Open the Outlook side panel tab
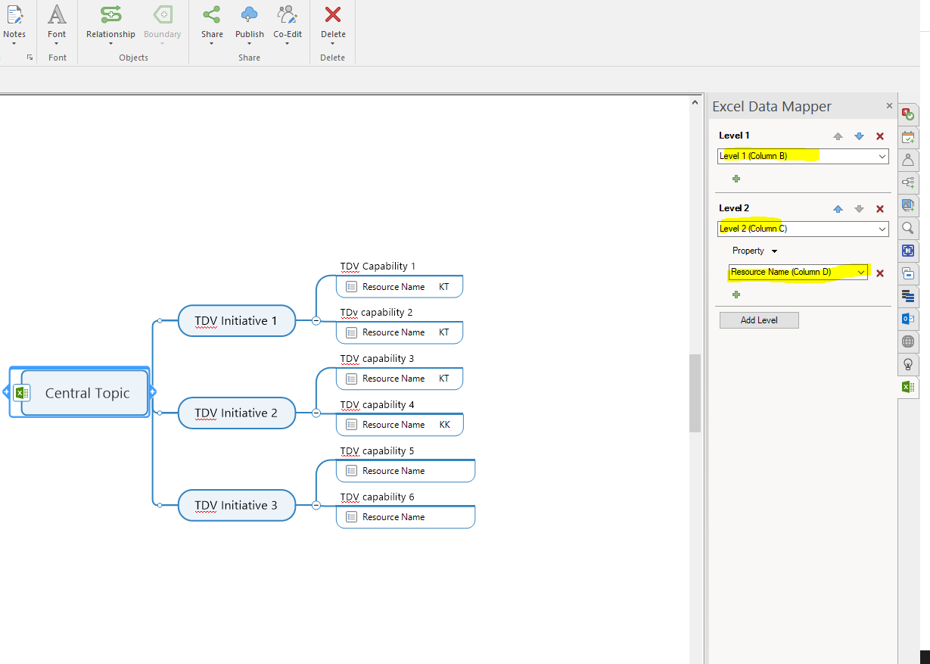Viewport: 930px width, 664px height. 908,319
